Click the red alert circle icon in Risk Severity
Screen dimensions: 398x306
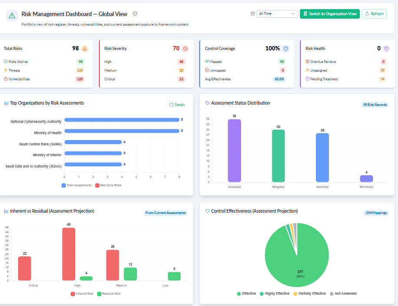pyautogui.click(x=185, y=49)
